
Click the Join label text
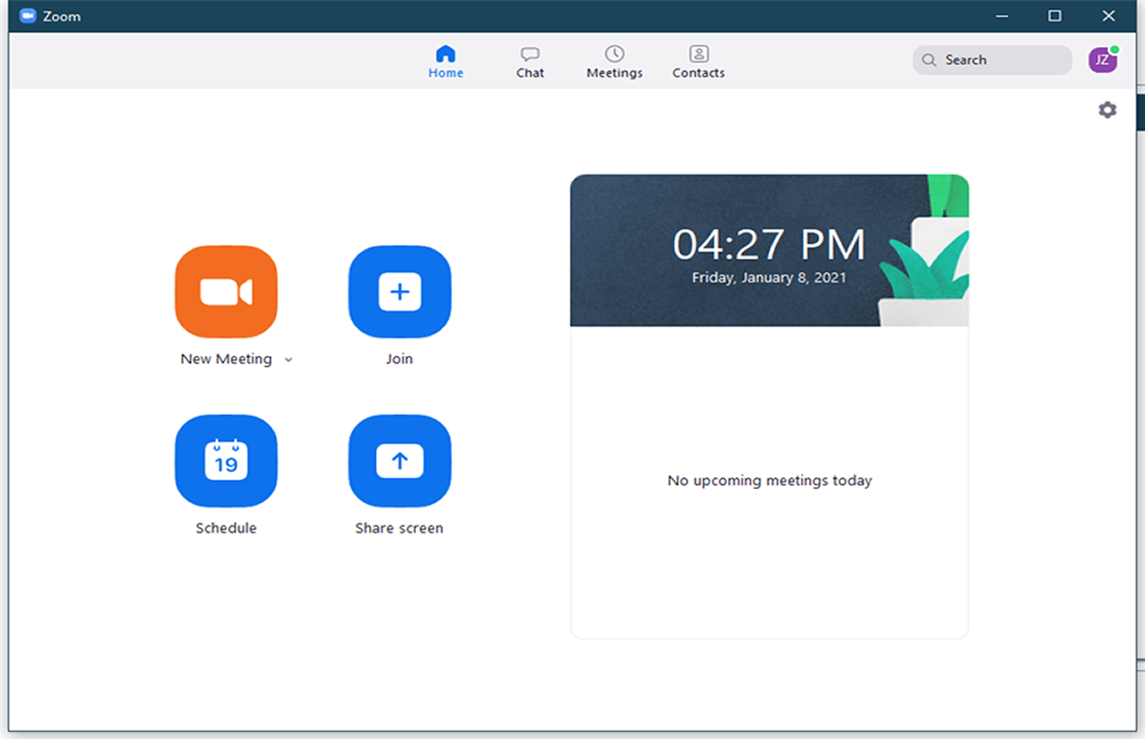click(399, 359)
